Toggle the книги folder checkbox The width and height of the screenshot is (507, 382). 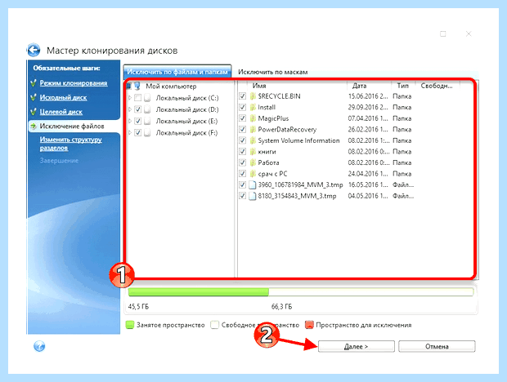[x=243, y=151]
